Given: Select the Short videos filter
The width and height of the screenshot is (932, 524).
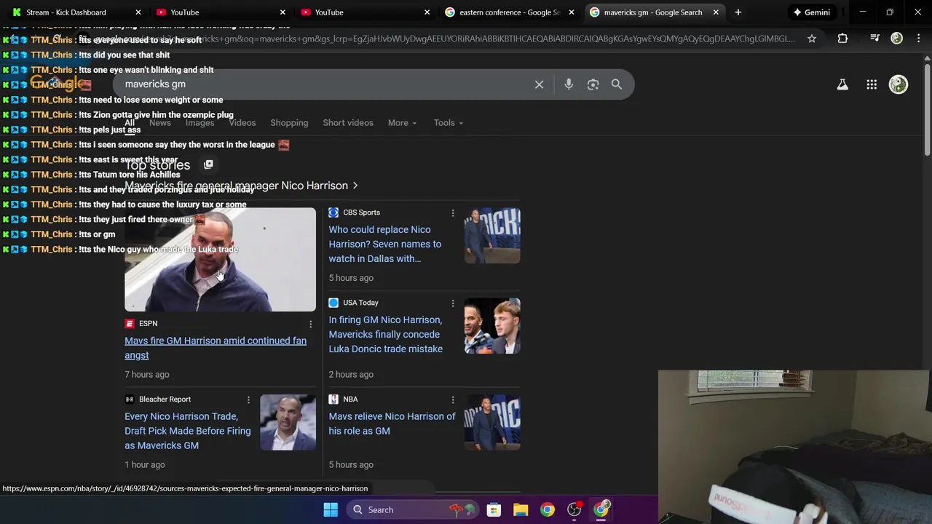Looking at the screenshot, I should pyautogui.click(x=348, y=123).
